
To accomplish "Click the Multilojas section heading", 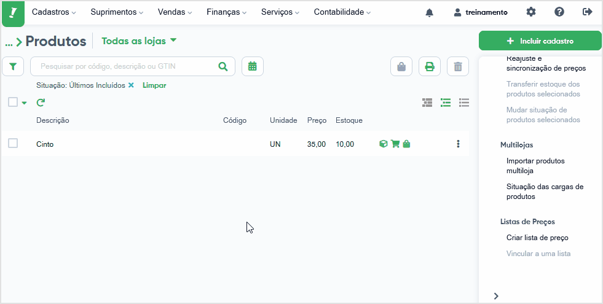I will (516, 145).
